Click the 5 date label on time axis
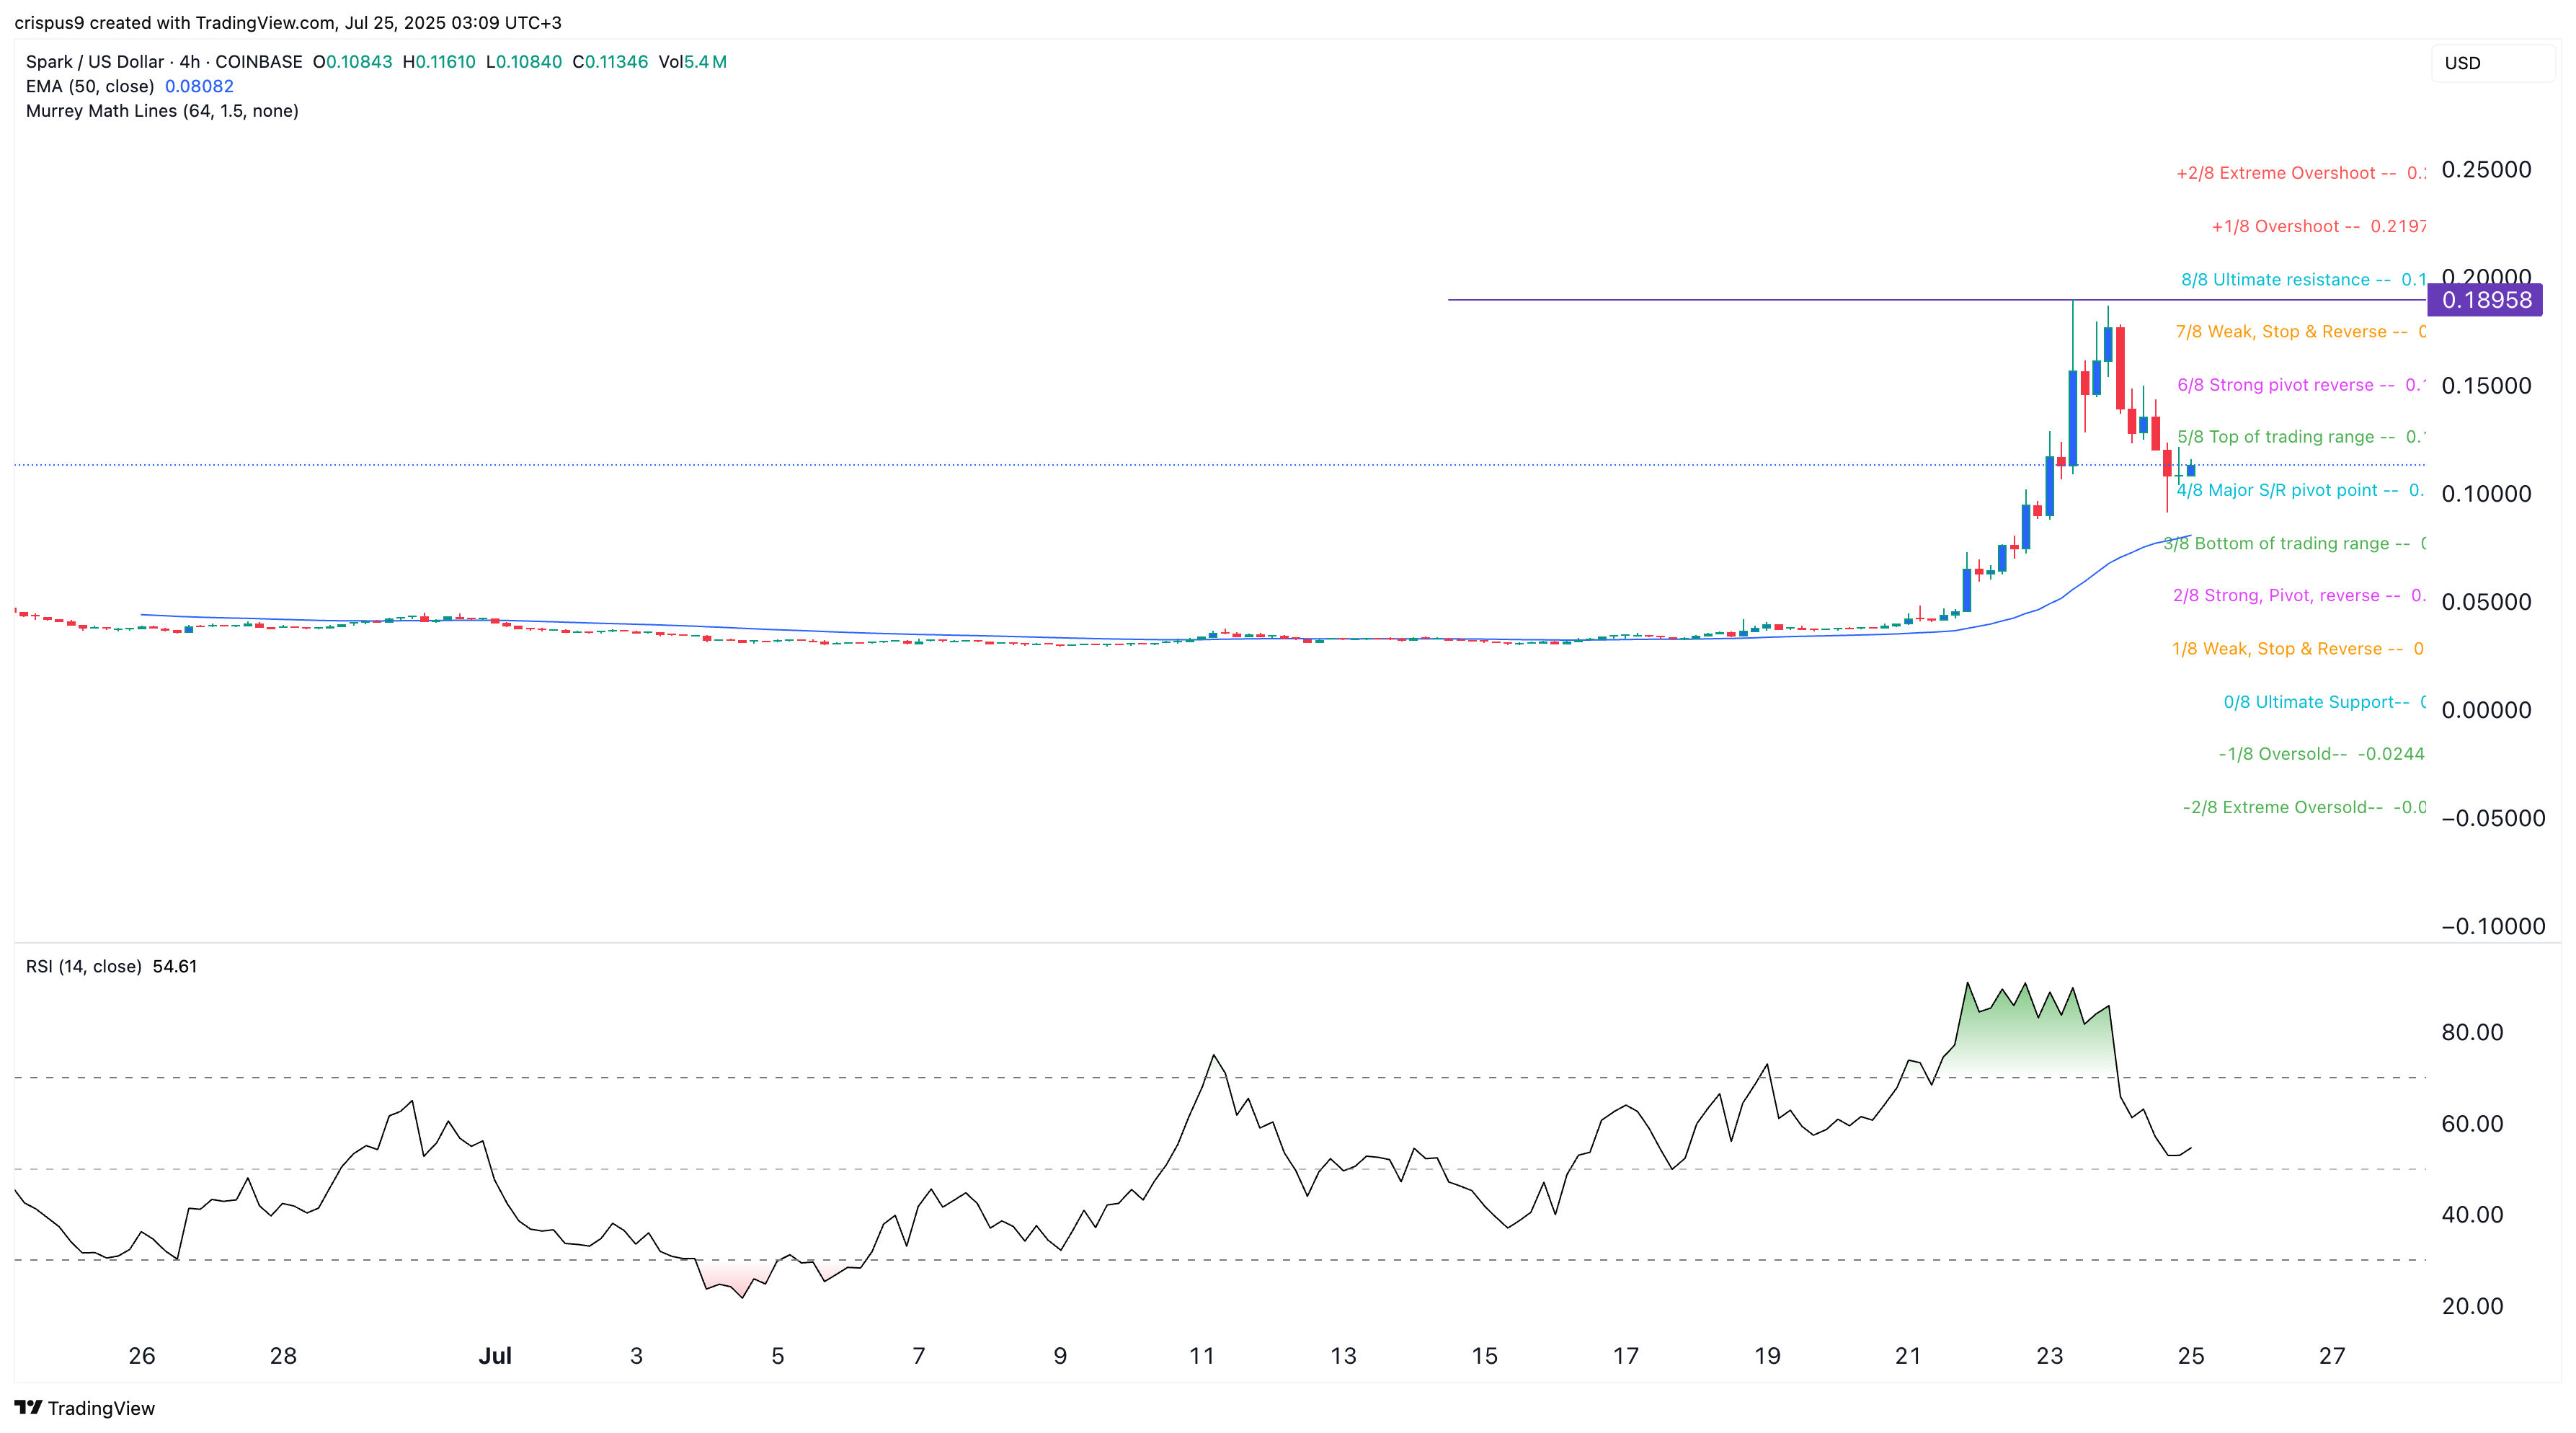Viewport: 2576px width, 1433px height. coord(777,1356)
